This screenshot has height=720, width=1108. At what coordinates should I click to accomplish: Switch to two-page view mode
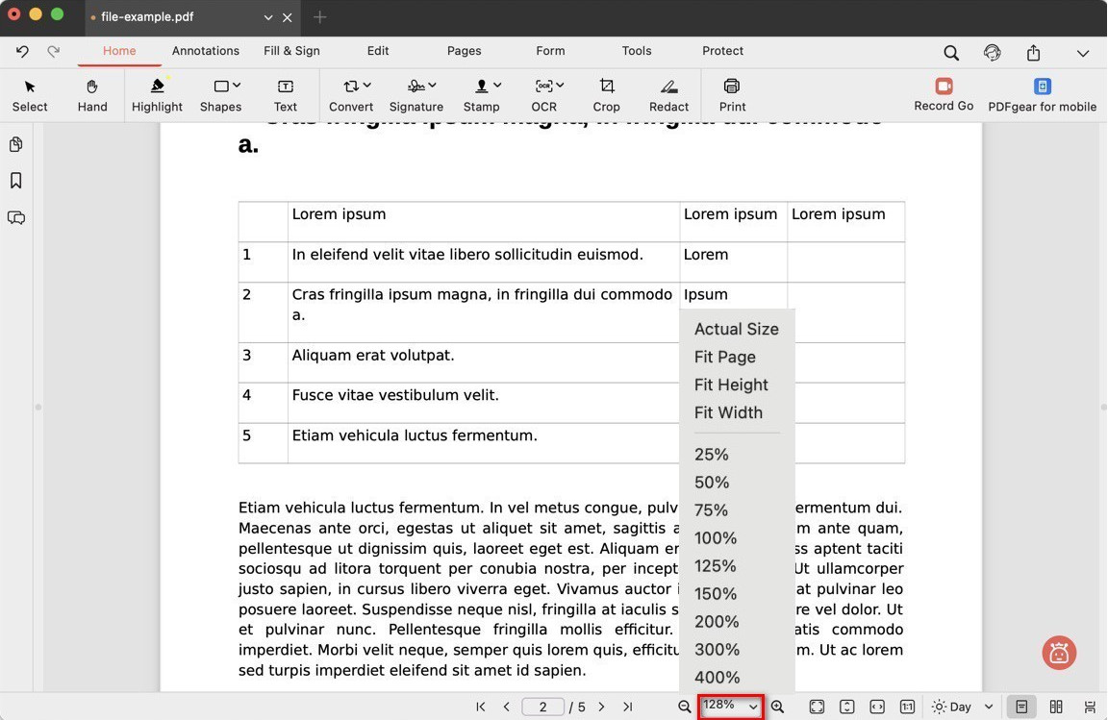tap(1056, 707)
